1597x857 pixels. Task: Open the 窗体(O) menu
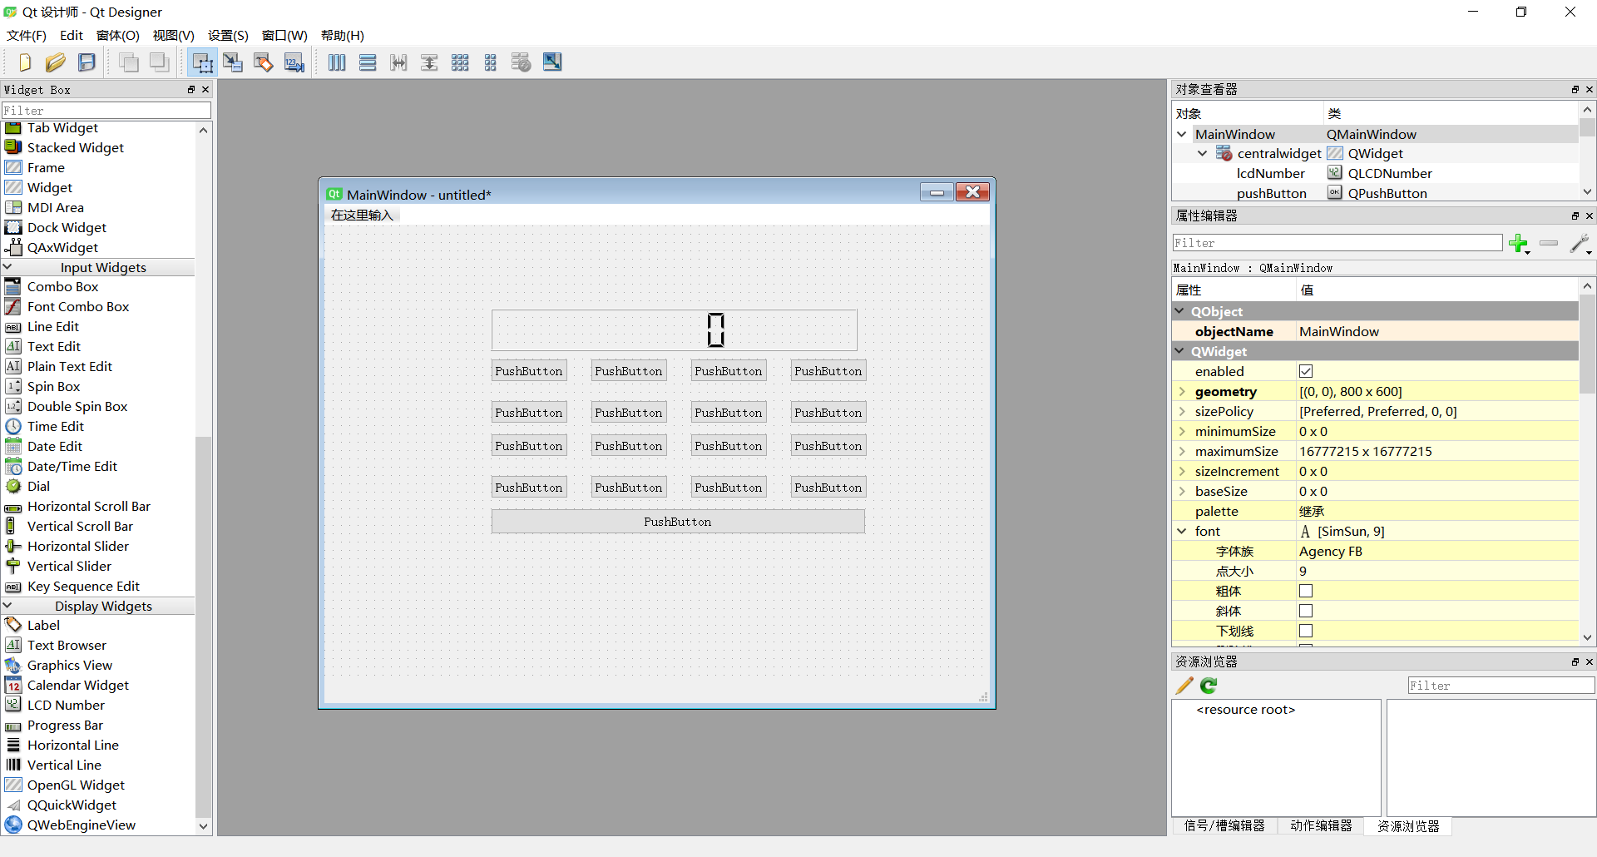117,35
